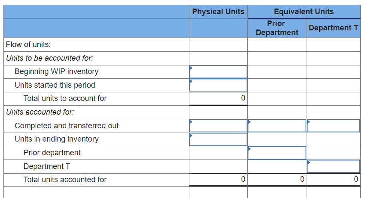Open dropdown marker on Units started cell
The width and height of the screenshot is (365, 198).
coord(191,81)
